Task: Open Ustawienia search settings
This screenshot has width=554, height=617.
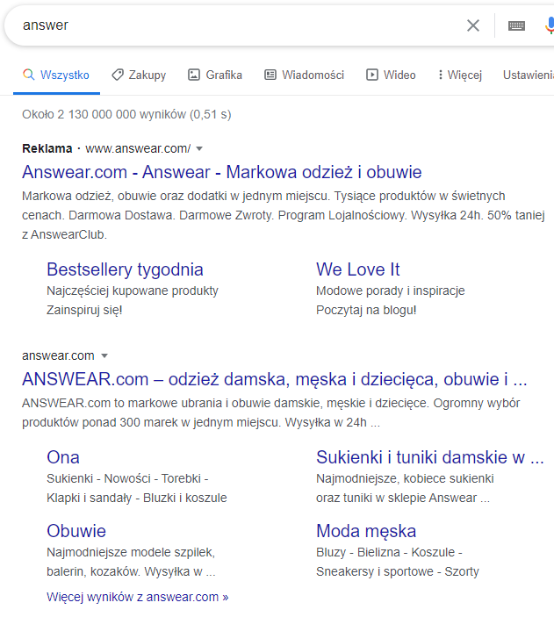Action: pos(528,75)
